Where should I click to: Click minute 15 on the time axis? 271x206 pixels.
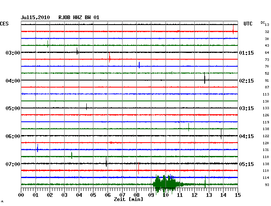tap(238, 195)
